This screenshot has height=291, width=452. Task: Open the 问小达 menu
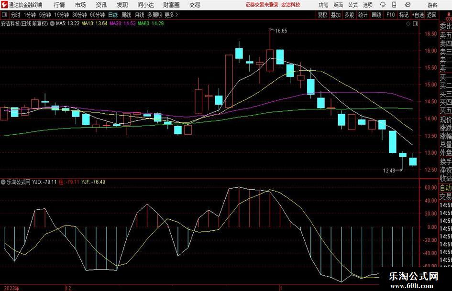click(146, 5)
